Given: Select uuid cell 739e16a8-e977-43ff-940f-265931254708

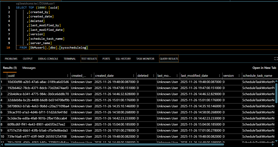Looking at the screenshot, I should [38, 136].
